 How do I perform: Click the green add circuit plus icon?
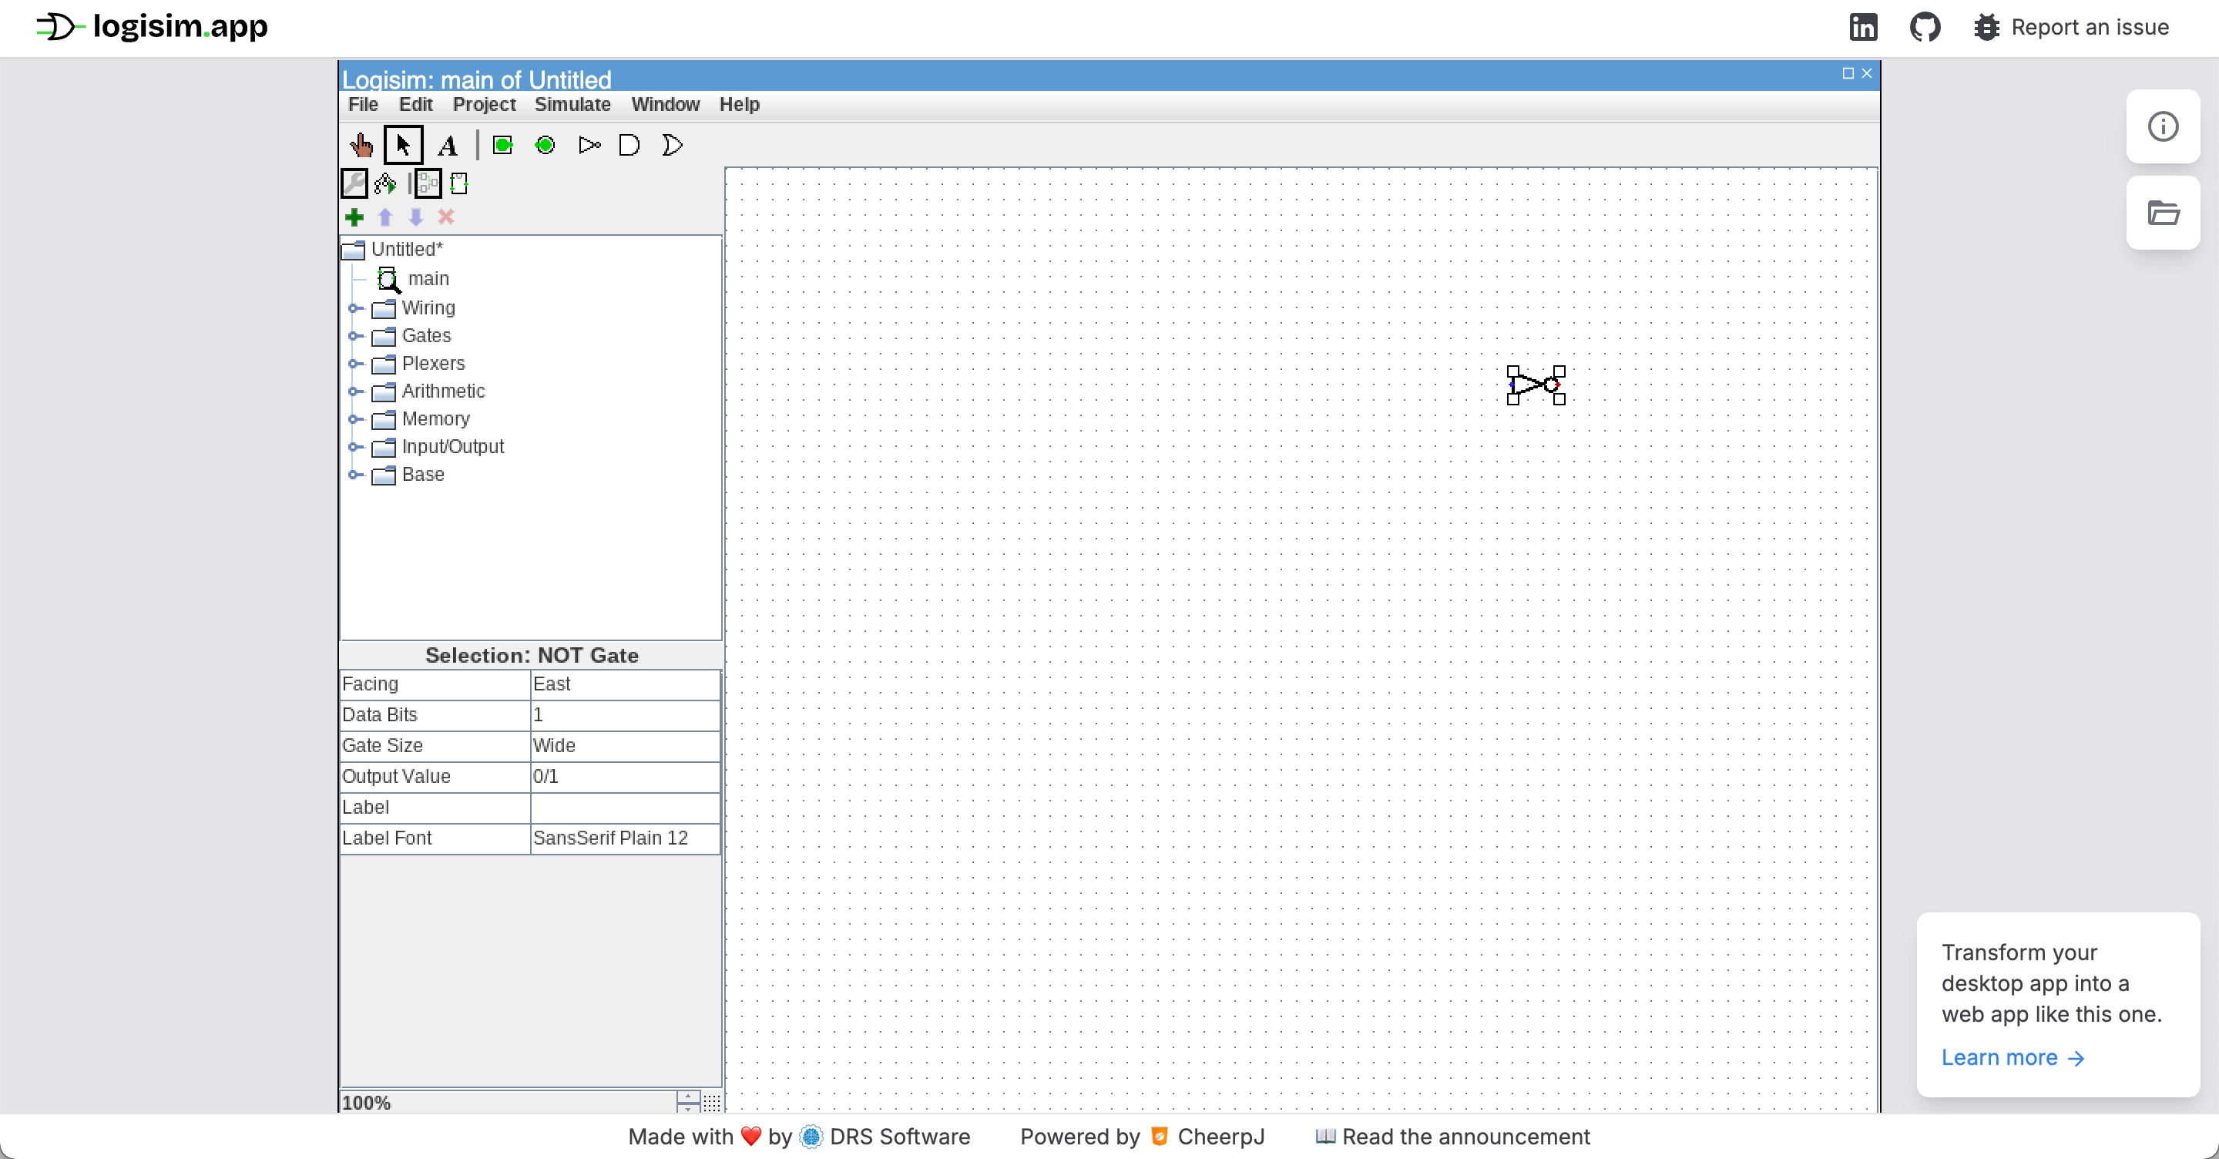pos(354,217)
